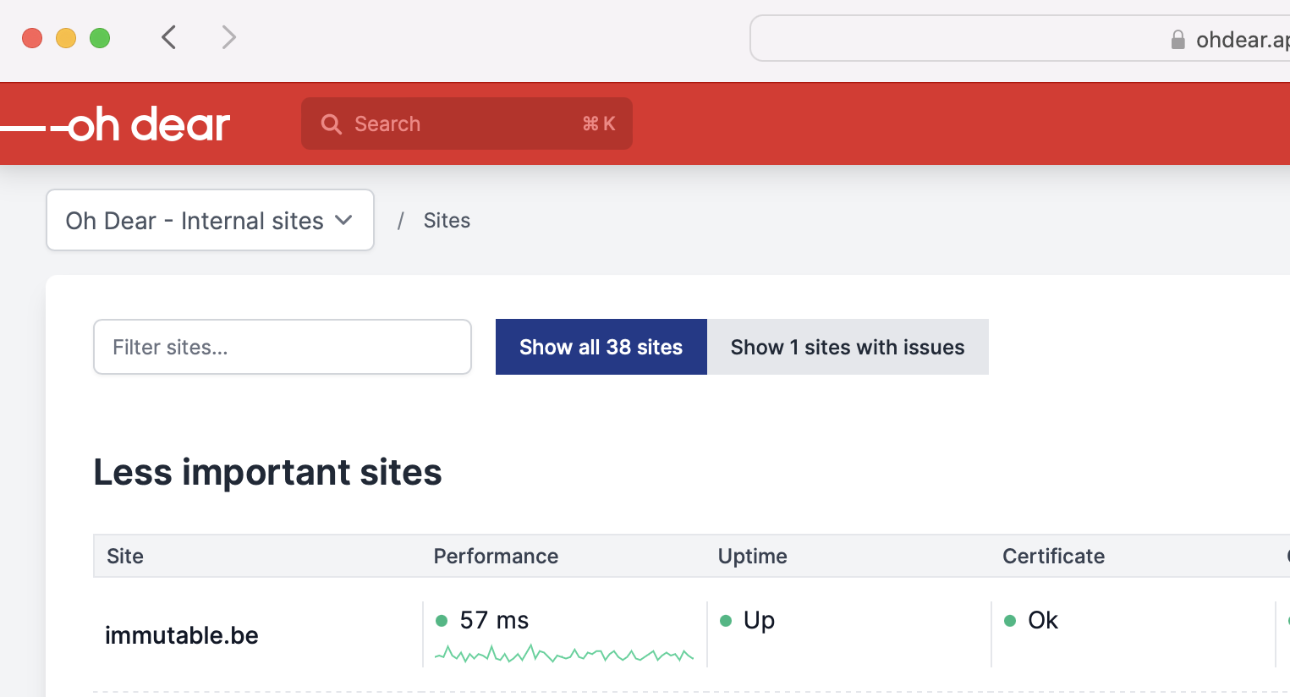Select Show all 38 sites
The width and height of the screenshot is (1290, 697).
click(601, 347)
